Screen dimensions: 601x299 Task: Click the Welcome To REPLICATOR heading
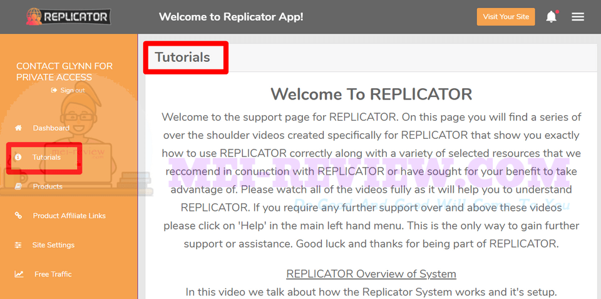(x=371, y=94)
